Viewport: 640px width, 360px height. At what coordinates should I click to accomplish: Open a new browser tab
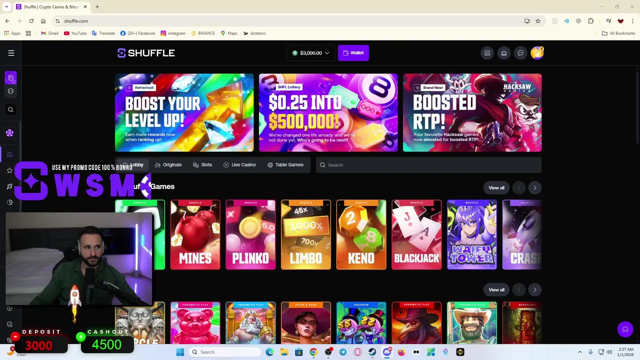click(x=97, y=7)
